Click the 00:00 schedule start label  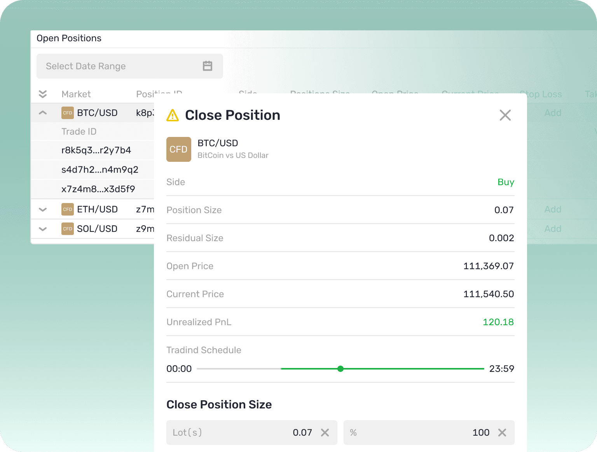pos(179,369)
